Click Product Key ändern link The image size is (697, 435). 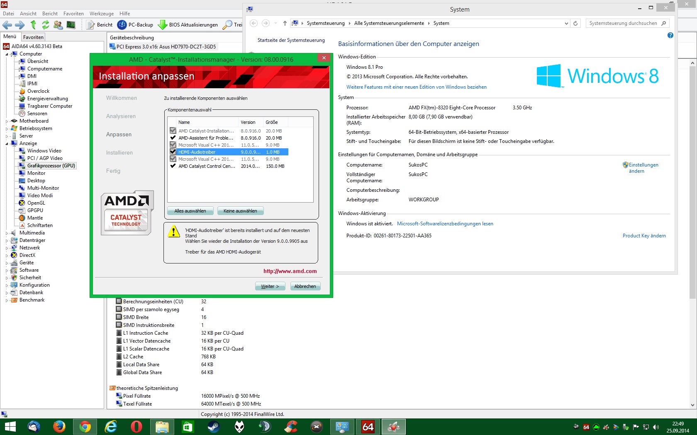coord(644,236)
